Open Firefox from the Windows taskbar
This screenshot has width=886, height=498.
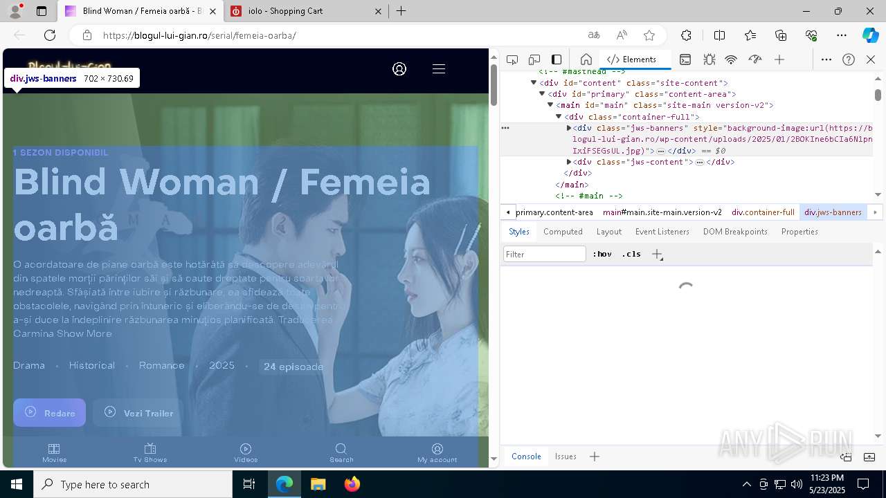[x=352, y=484]
